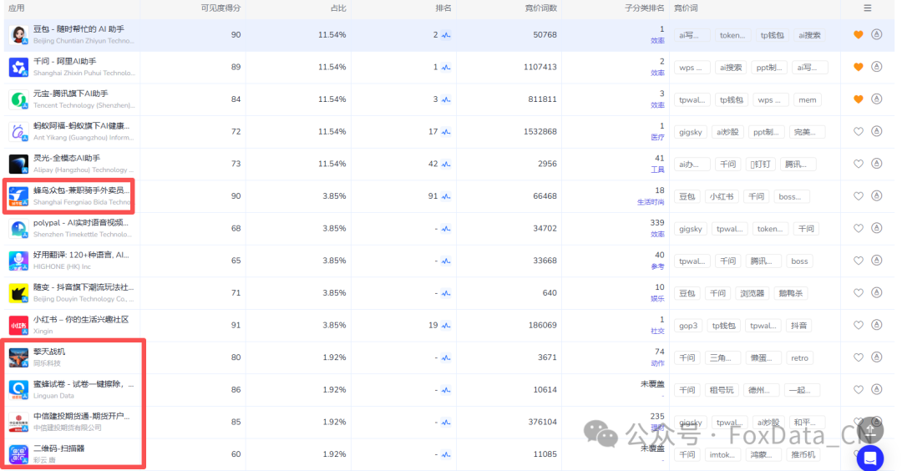Open the 医疗 category link for 蚂蚁阿福
This screenshot has height=471, width=902.
click(x=657, y=138)
